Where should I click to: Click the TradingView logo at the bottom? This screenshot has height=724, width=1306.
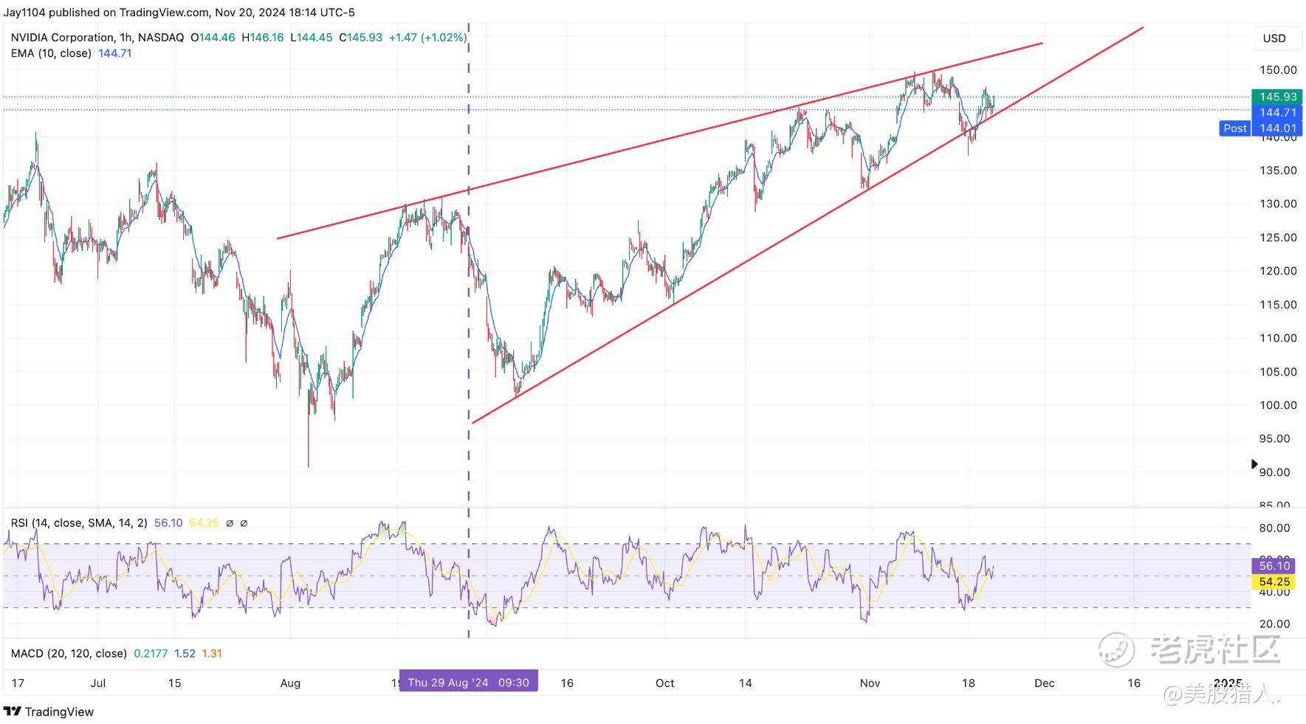49,711
